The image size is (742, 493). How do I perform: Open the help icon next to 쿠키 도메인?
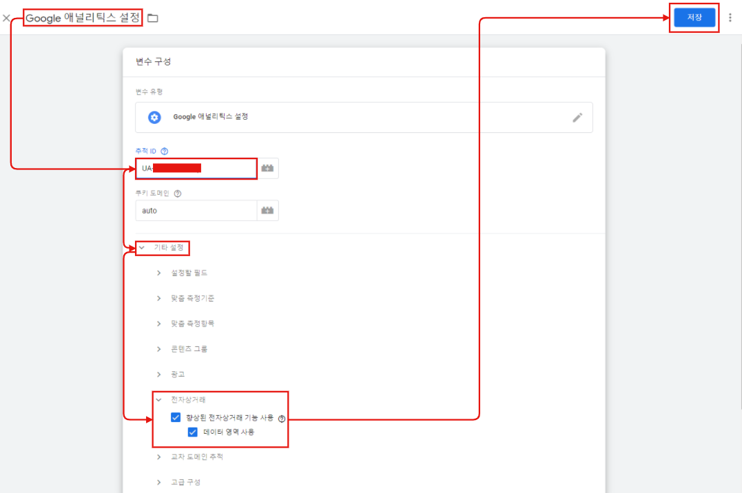coord(178,193)
